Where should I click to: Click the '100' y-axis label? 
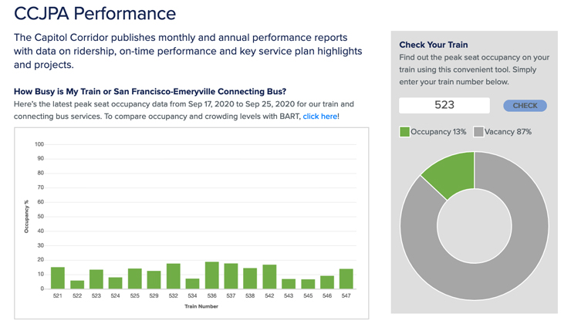click(x=39, y=144)
